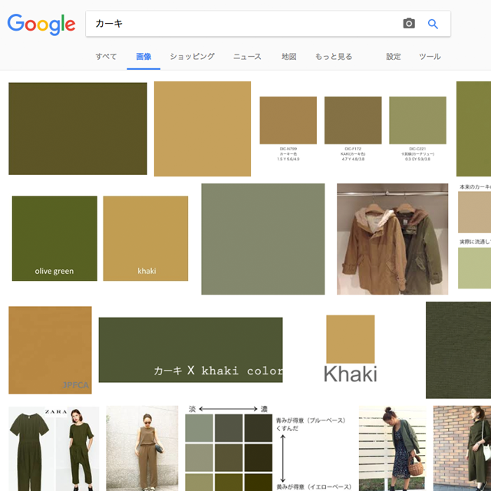Open the image of two parka coats
Viewport: 491px width, 491px height.
392,239
